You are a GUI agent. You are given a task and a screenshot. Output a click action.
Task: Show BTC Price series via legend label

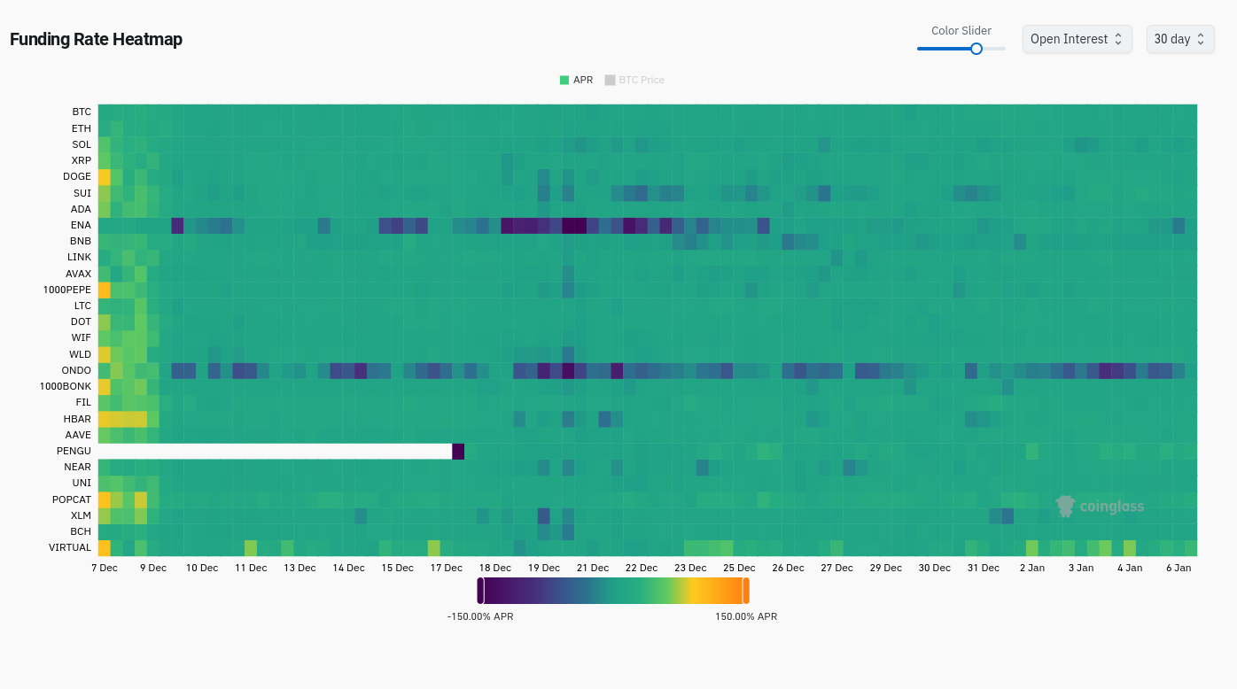pyautogui.click(x=642, y=80)
